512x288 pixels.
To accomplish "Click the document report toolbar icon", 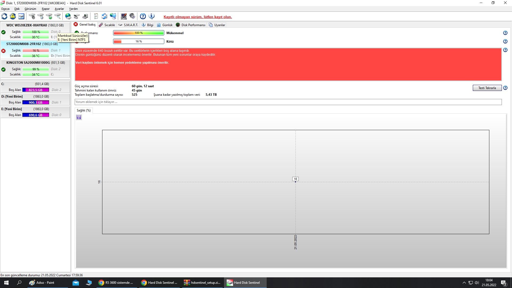I will pos(96,16).
